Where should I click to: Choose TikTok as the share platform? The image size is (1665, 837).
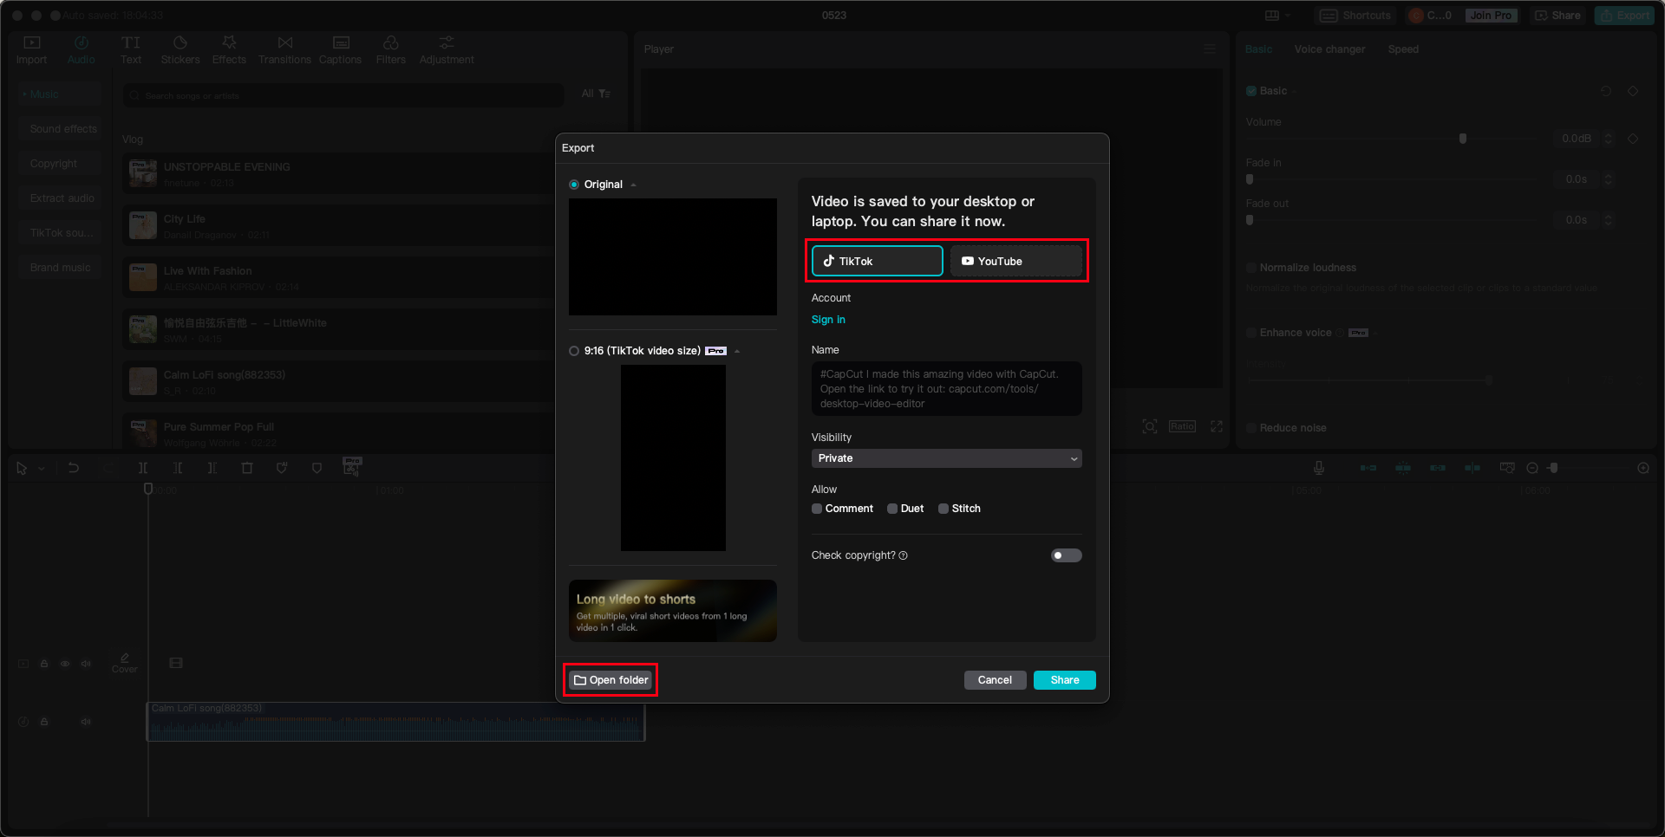(x=877, y=261)
